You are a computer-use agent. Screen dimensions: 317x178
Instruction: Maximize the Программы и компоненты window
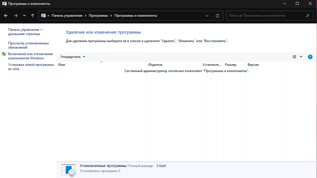pyautogui.click(x=297, y=4)
